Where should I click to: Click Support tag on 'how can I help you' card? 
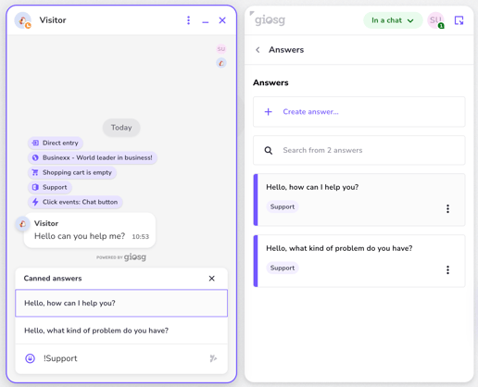click(283, 206)
